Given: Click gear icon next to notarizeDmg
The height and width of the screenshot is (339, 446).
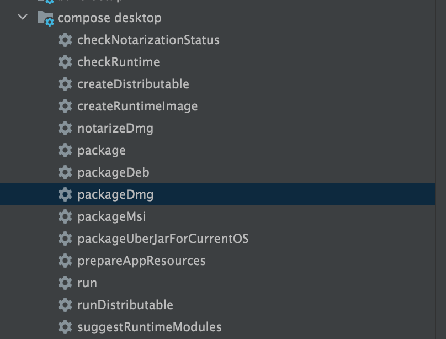Looking at the screenshot, I should [x=65, y=128].
